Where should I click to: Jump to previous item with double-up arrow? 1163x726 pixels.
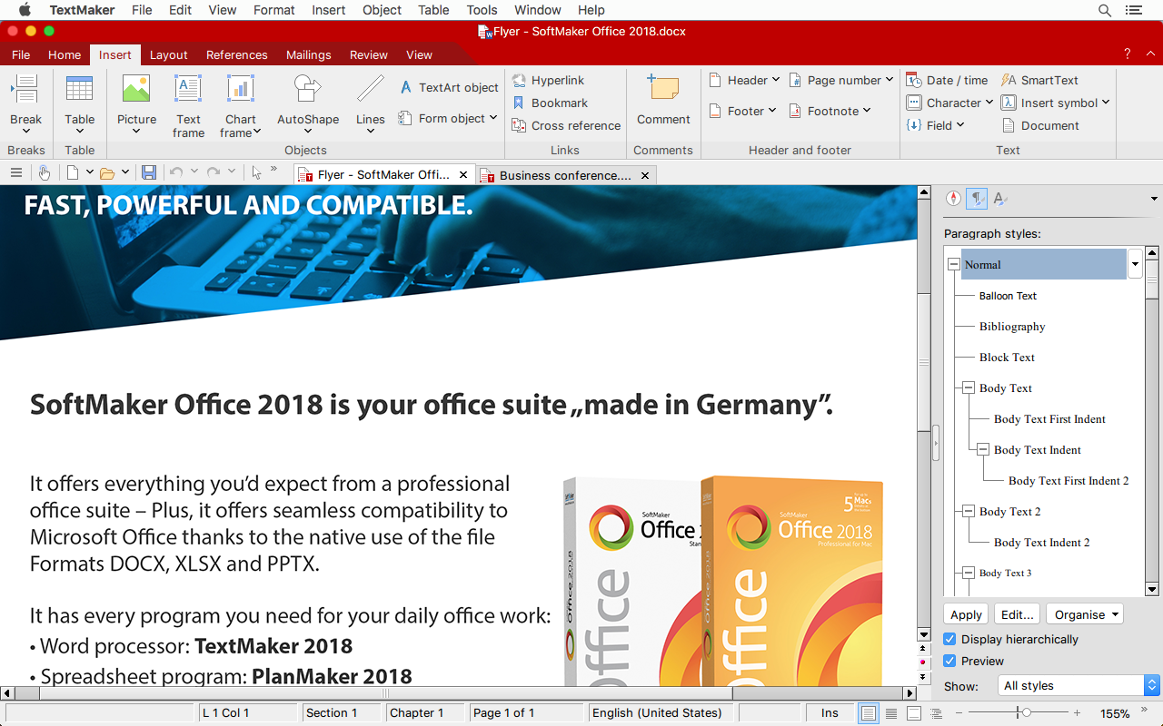tap(924, 650)
